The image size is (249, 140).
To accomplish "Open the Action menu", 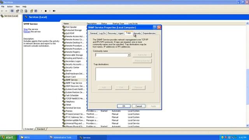I will point(10,7).
